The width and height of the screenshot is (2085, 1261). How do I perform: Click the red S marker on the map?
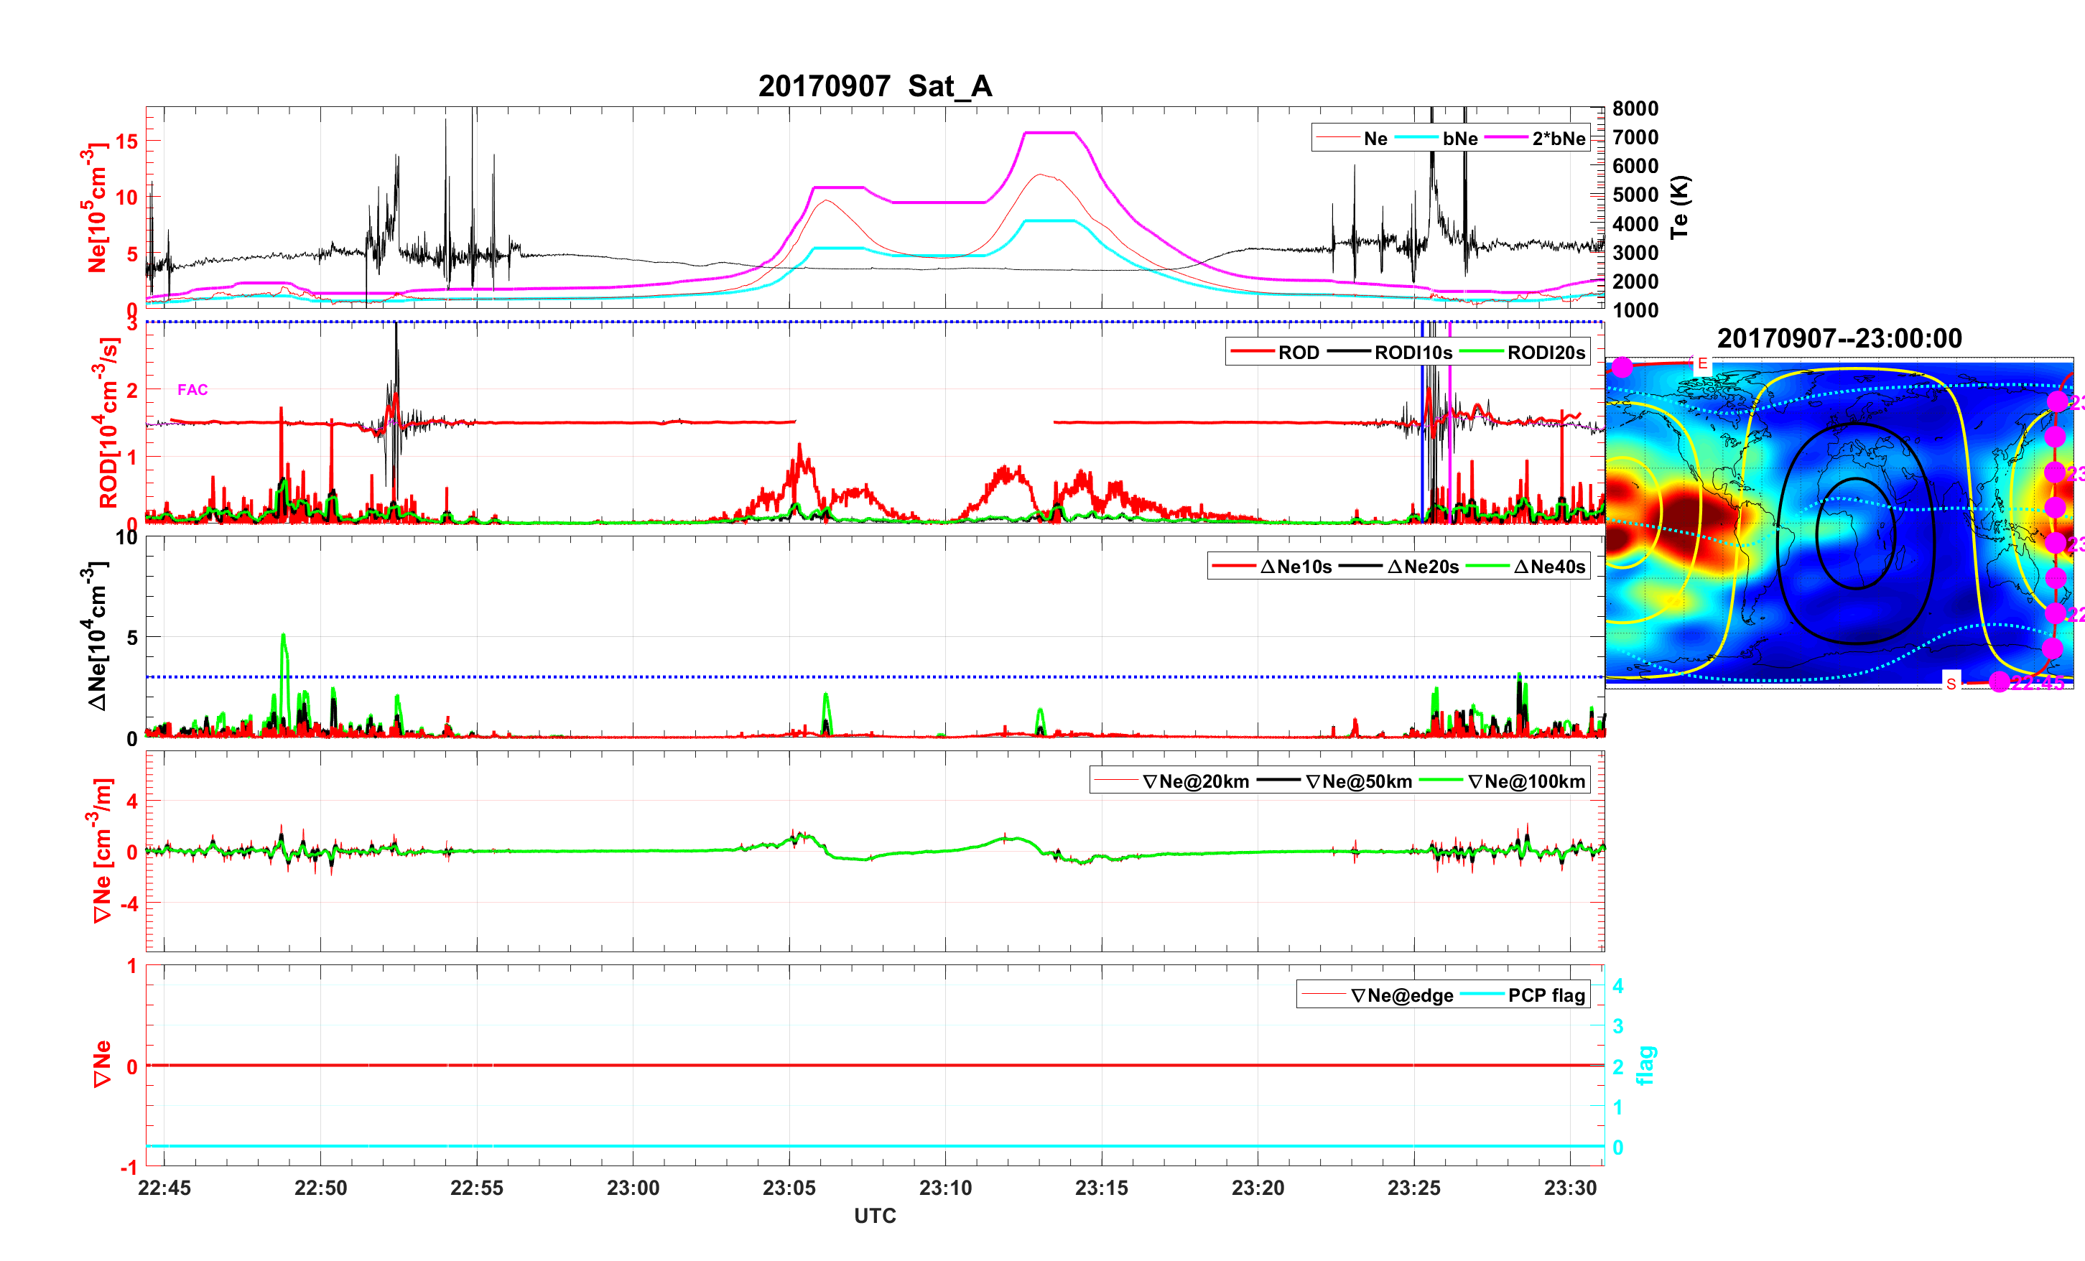pyautogui.click(x=1951, y=684)
